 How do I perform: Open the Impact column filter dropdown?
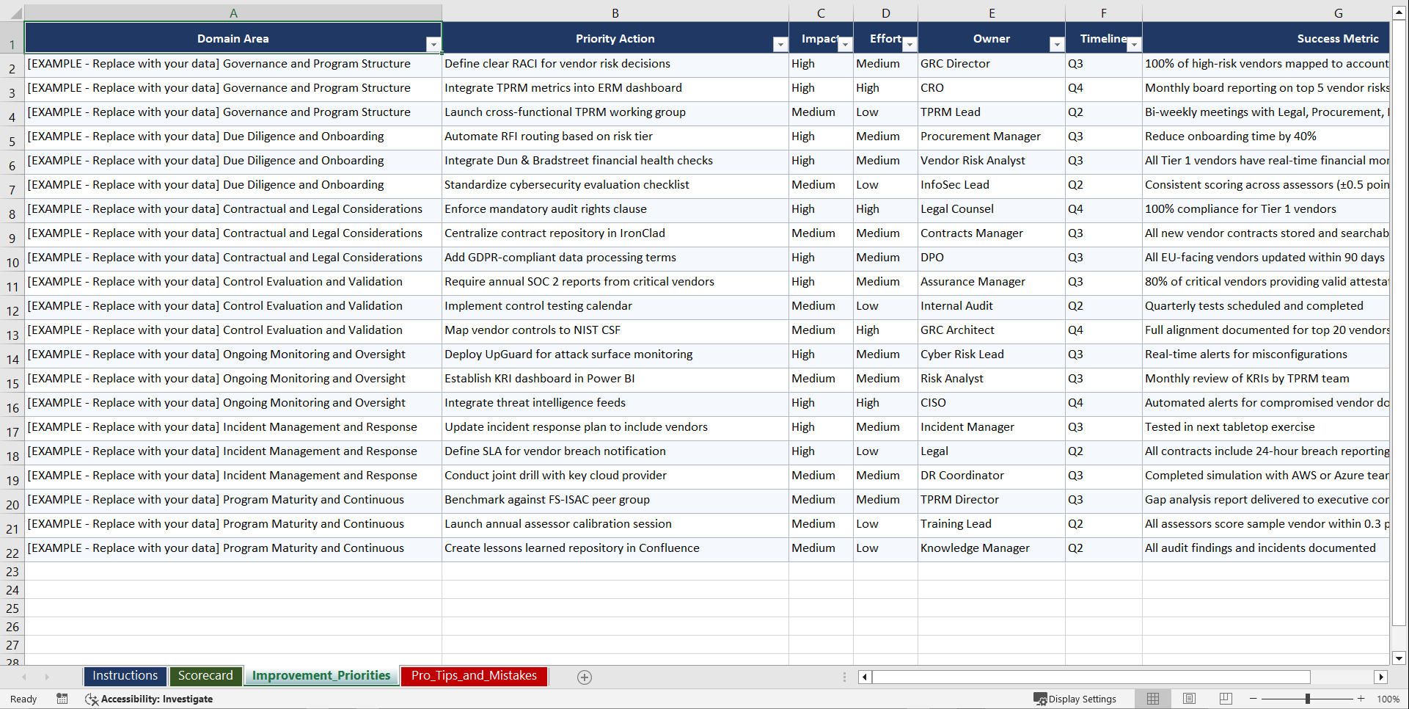coord(846,44)
